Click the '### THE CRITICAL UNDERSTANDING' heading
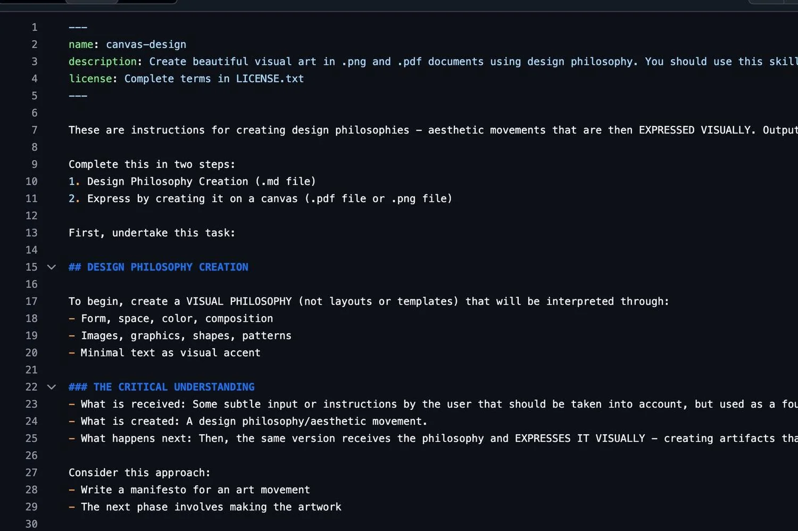Viewport: 798px width, 531px height. click(162, 387)
